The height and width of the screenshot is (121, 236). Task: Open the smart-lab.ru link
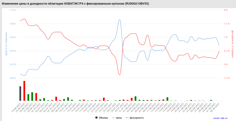220,118
